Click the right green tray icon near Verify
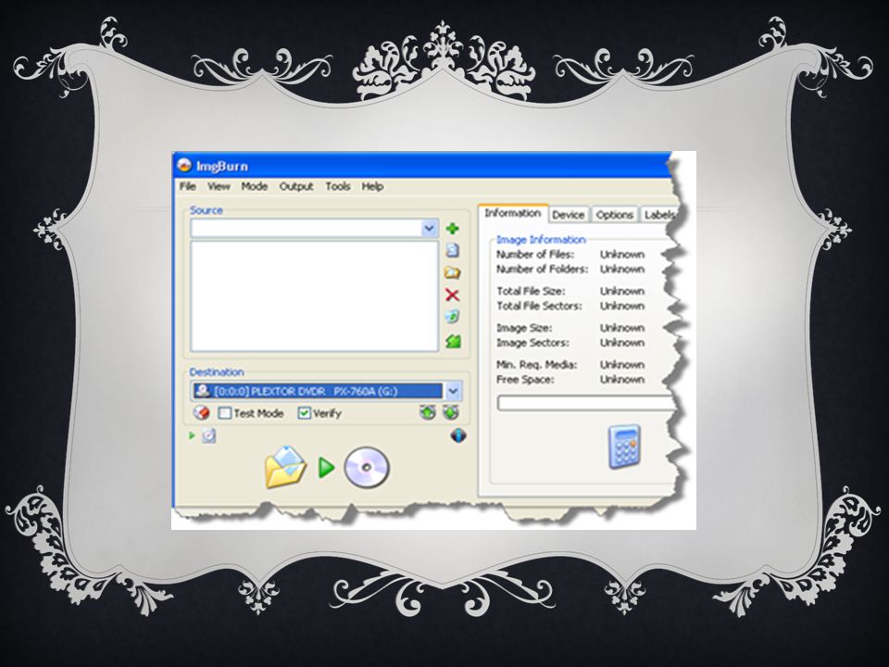Viewport: 889px width, 667px height. (451, 412)
